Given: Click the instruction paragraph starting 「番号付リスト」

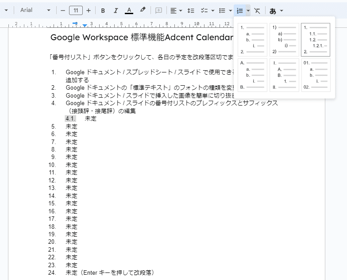Looking at the screenshot, I should pos(141,57).
